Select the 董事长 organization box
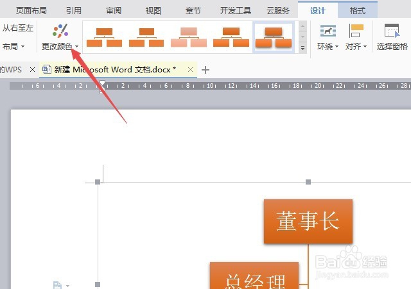The height and width of the screenshot is (289, 411). coord(308,221)
